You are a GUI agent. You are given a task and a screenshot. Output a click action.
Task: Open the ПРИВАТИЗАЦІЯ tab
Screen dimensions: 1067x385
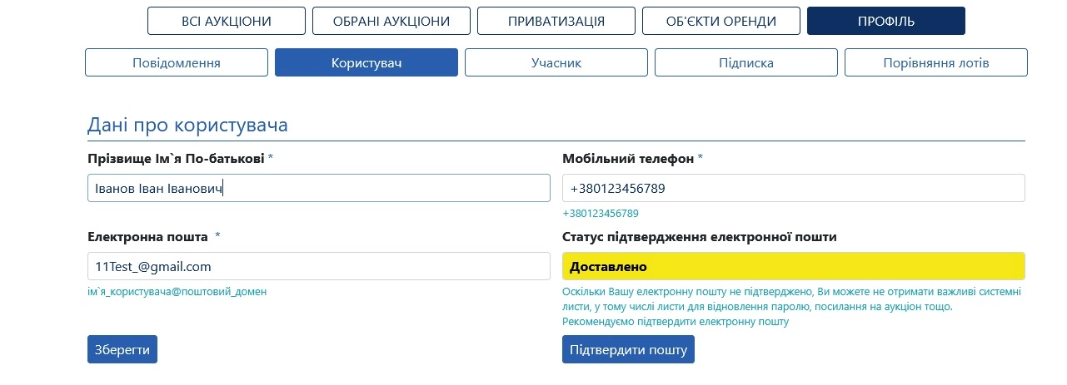coord(556,21)
